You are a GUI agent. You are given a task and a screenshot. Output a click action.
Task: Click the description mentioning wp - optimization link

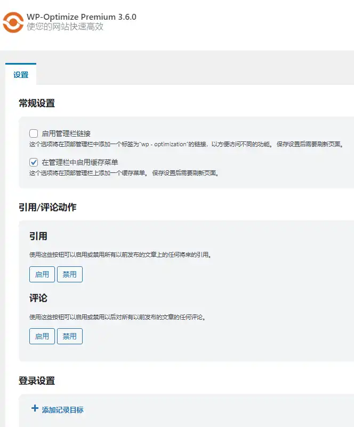pyautogui.click(x=187, y=144)
